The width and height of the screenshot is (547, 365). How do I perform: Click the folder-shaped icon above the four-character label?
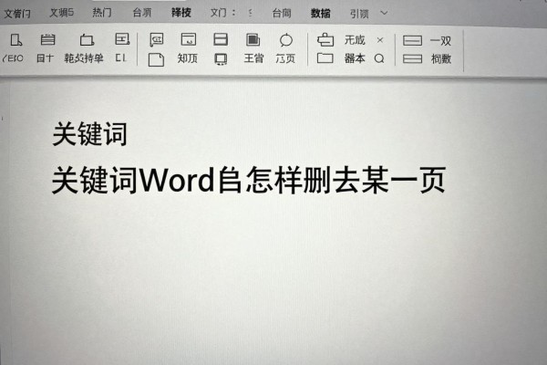pyautogui.click(x=87, y=40)
